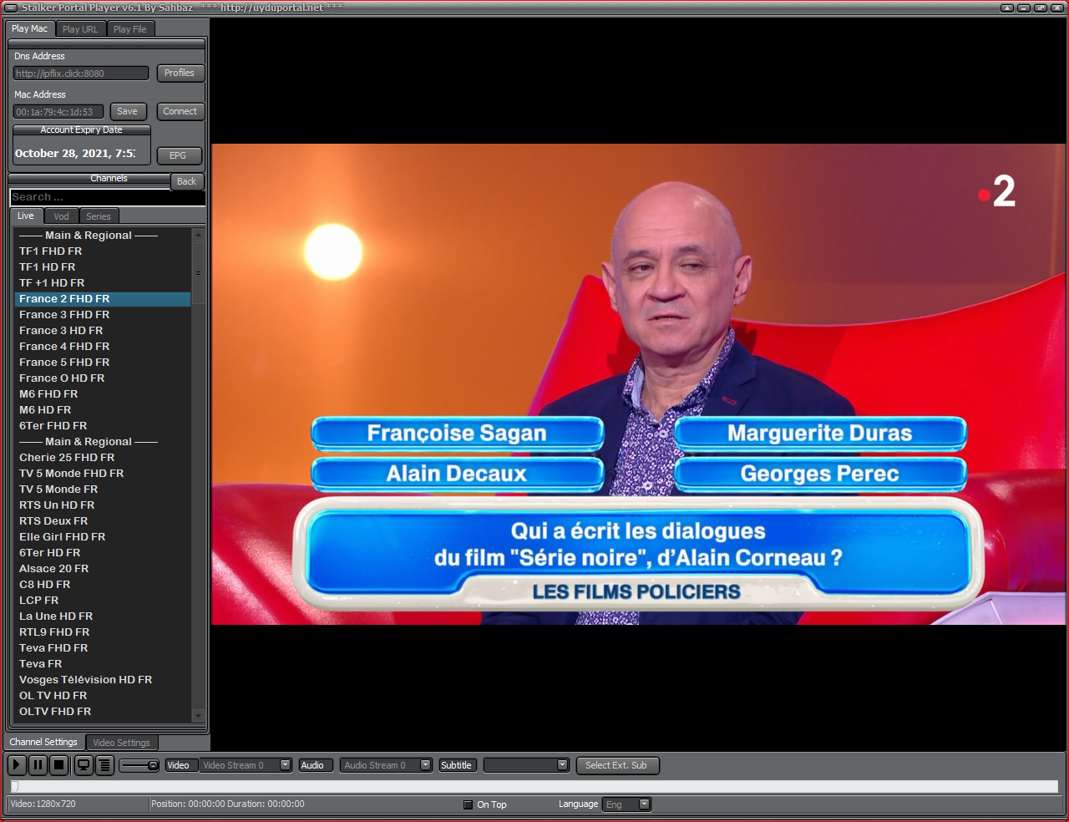This screenshot has height=822, width=1069.
Task: Adjust the volume slider knob
Action: click(x=153, y=765)
